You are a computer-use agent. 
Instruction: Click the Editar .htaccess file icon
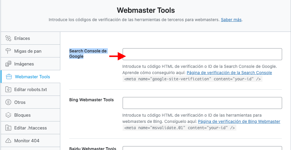click(x=8, y=128)
